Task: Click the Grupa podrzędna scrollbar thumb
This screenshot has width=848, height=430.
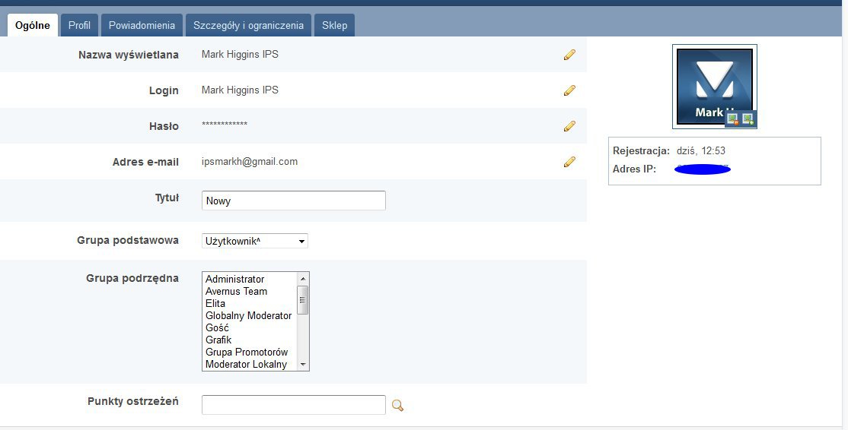Action: [x=303, y=300]
